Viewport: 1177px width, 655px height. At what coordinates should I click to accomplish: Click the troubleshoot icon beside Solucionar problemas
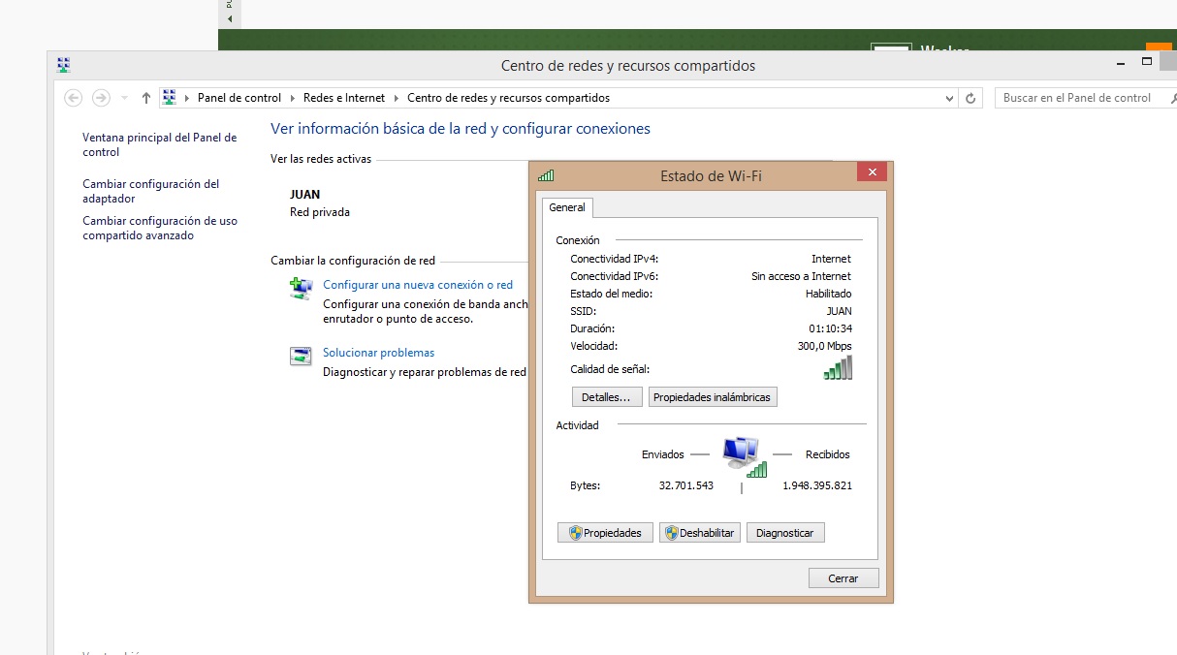pyautogui.click(x=302, y=356)
